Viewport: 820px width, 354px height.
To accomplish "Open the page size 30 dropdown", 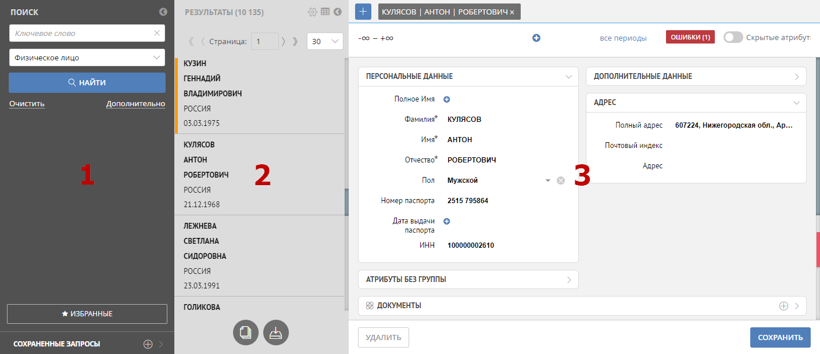I will click(325, 41).
